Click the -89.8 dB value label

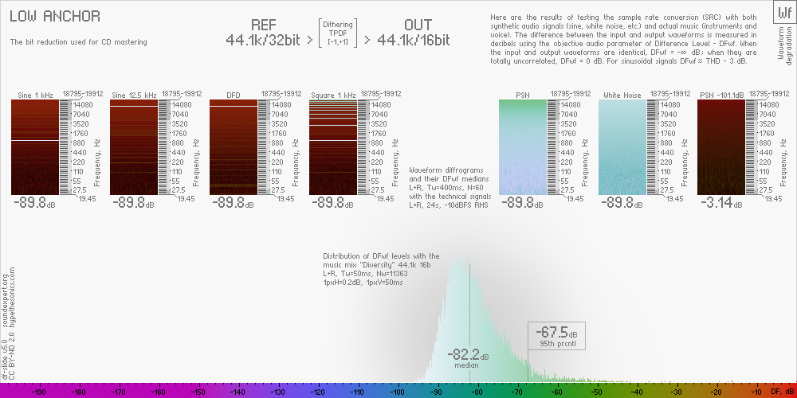click(522, 204)
